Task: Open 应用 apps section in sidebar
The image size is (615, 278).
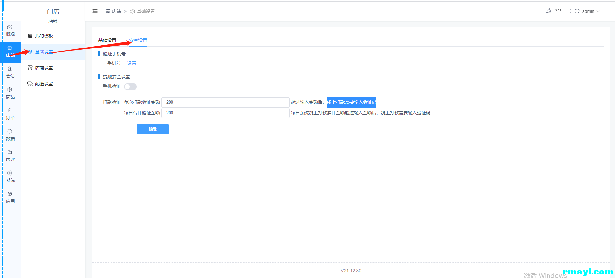Action: [x=10, y=197]
